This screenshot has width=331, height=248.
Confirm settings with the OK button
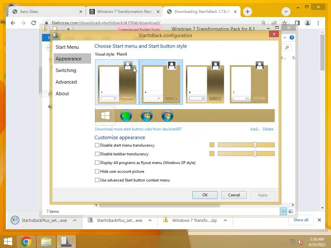205,195
